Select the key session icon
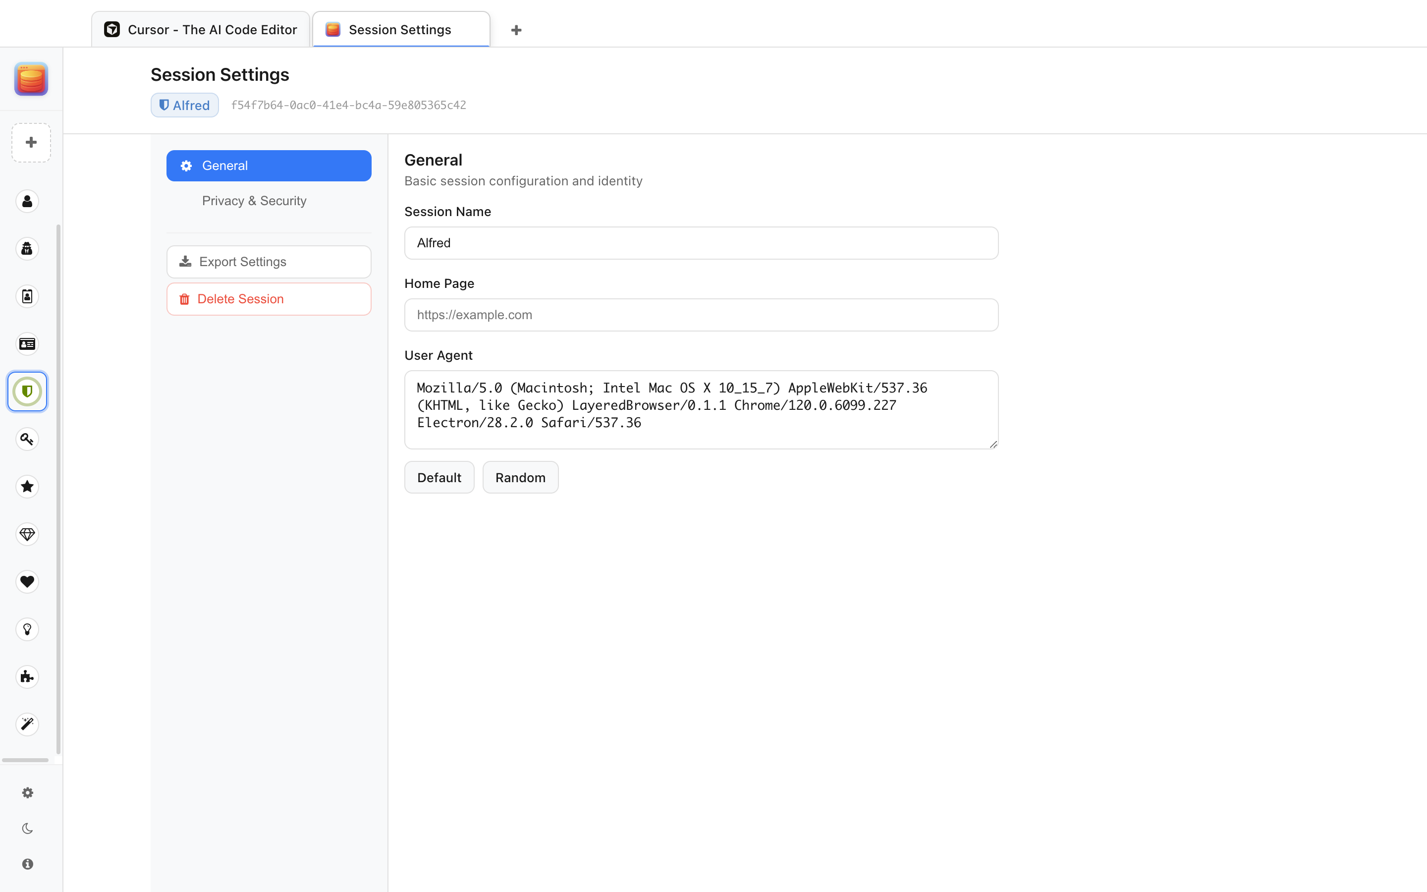Viewport: 1427px width, 892px height. tap(27, 439)
